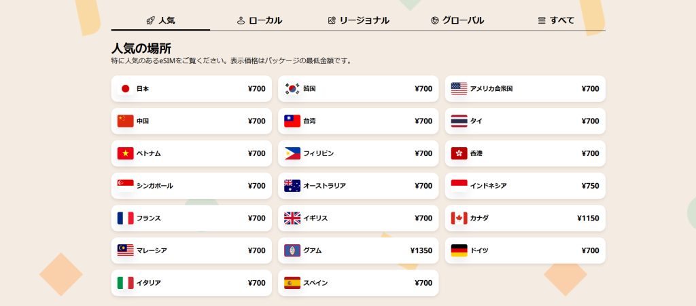Click the ¥700 price for スペイン
This screenshot has width=696, height=306.
(423, 282)
